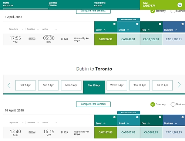The height and width of the screenshot is (141, 185).
Task: Switch to Wed 11 Apr date tab
Action: click(x=117, y=85)
